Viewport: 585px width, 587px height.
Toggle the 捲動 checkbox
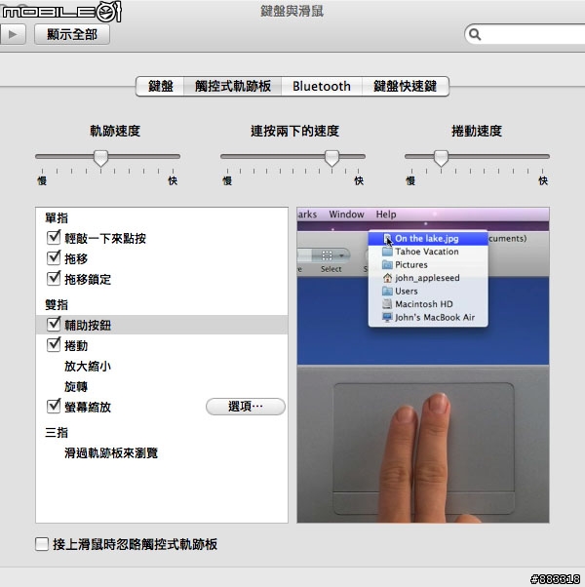coord(54,345)
